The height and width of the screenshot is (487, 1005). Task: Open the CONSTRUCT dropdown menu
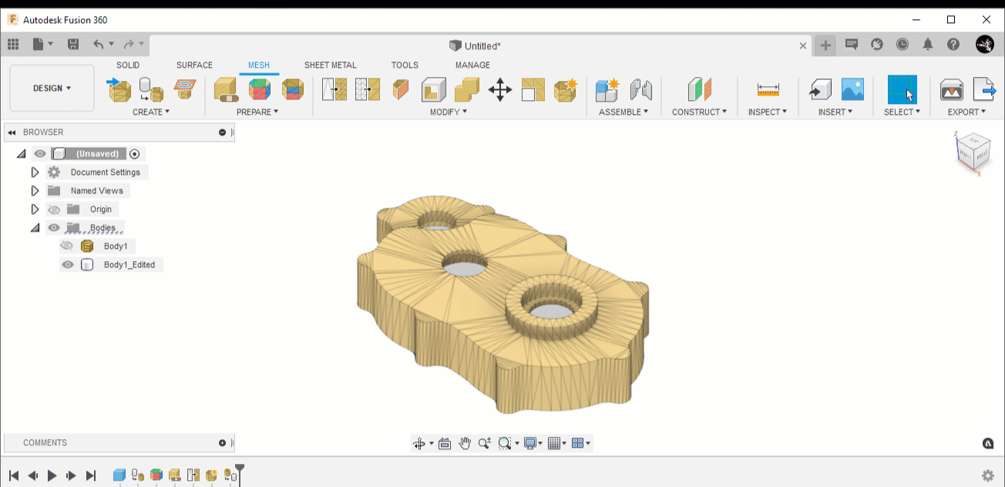click(x=700, y=113)
